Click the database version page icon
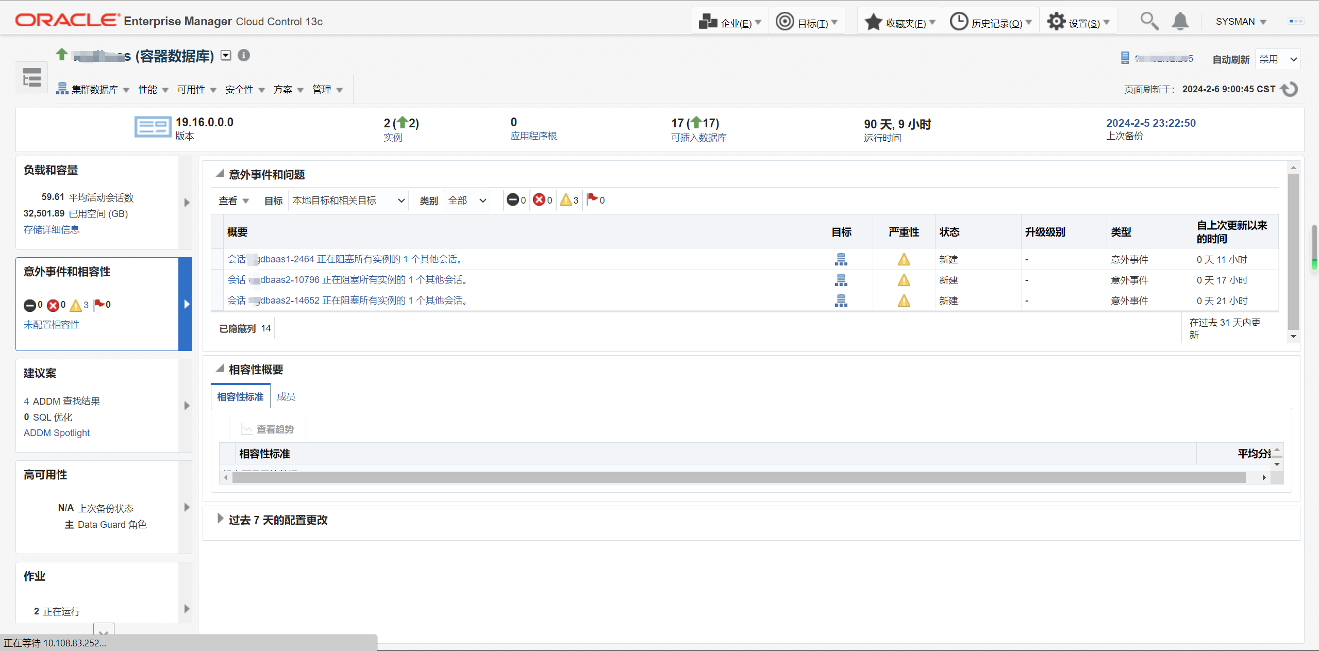This screenshot has width=1319, height=651. tap(153, 127)
